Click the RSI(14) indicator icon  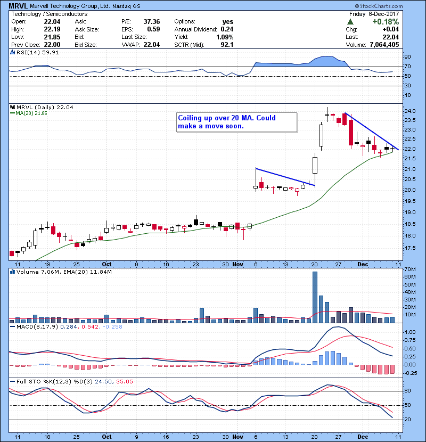pos(12,52)
